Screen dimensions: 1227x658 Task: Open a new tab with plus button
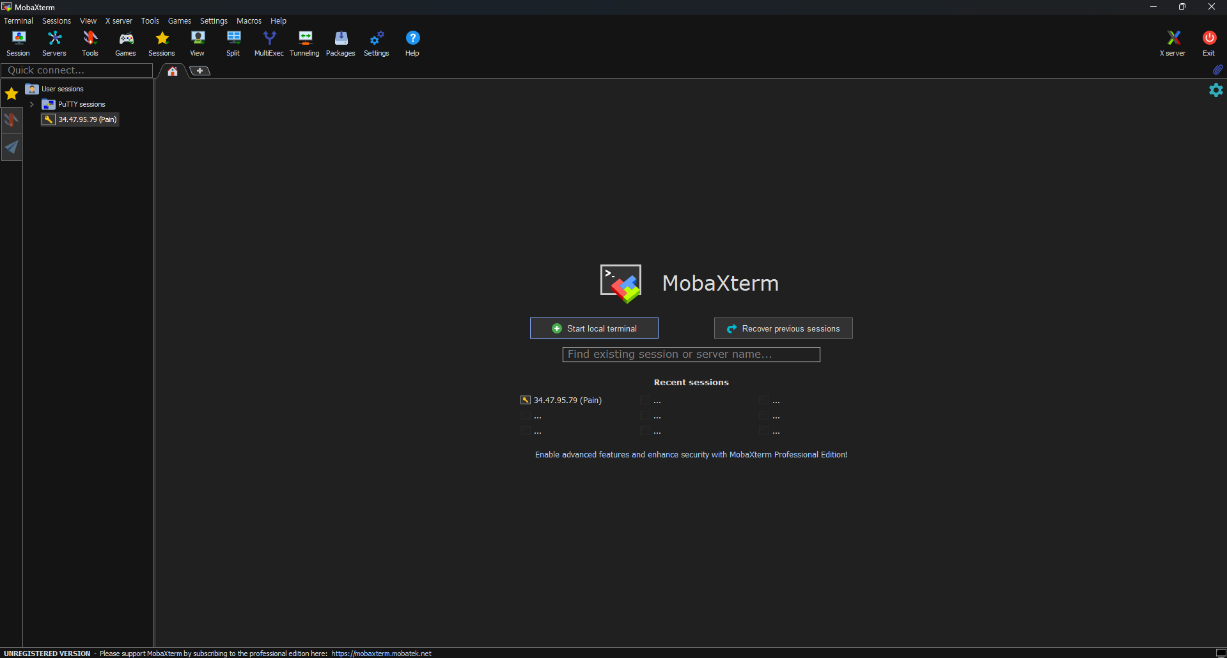click(199, 71)
